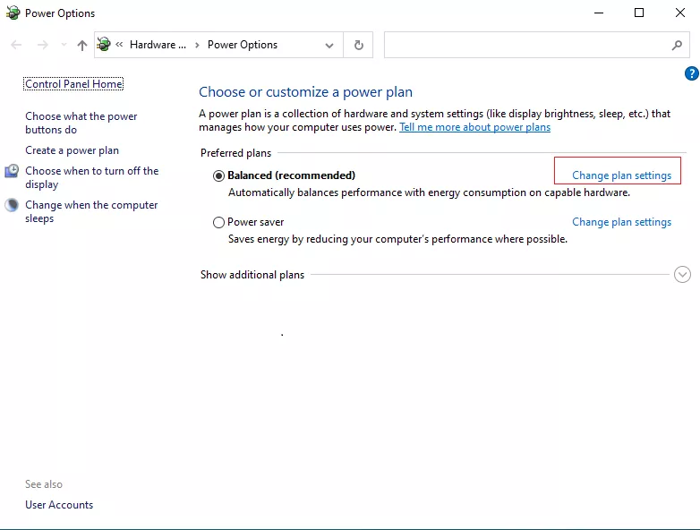Click the sleep moon icon in sidebar

tap(12, 205)
